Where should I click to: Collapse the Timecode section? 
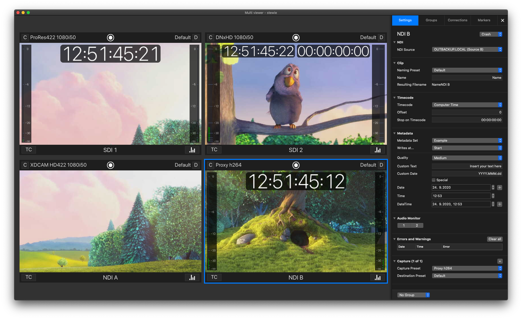coord(395,98)
